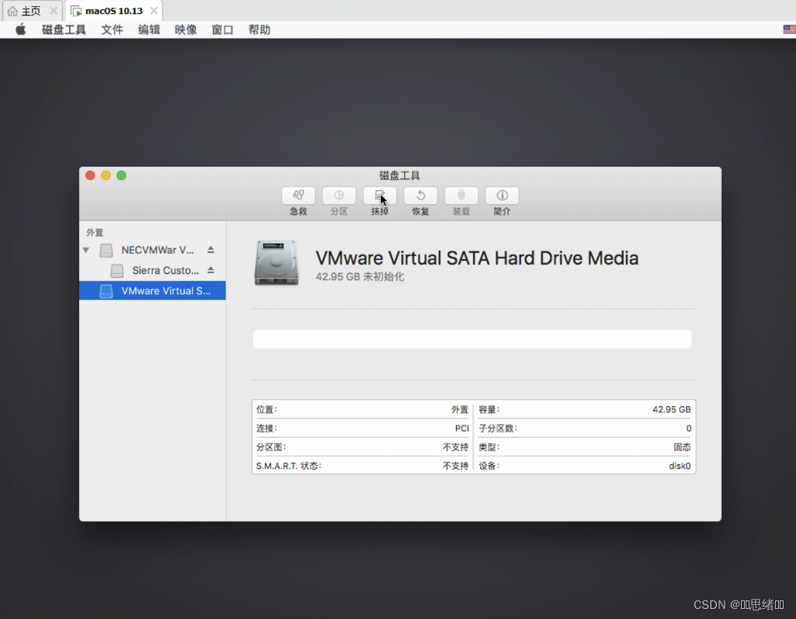Viewport: 796px width, 619px height.
Task: Click the 42.95 GB 未初始化 subtitle
Action: 360,276
